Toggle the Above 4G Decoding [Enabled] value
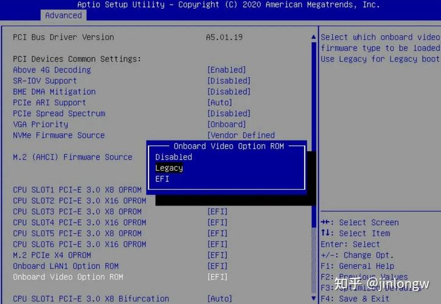 pyautogui.click(x=226, y=70)
